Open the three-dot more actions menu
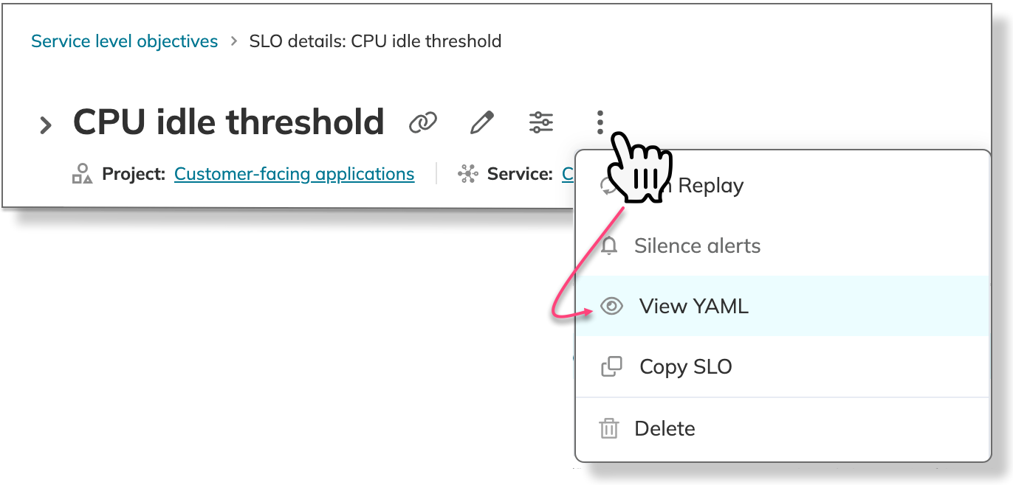1013x485 pixels. tap(600, 122)
